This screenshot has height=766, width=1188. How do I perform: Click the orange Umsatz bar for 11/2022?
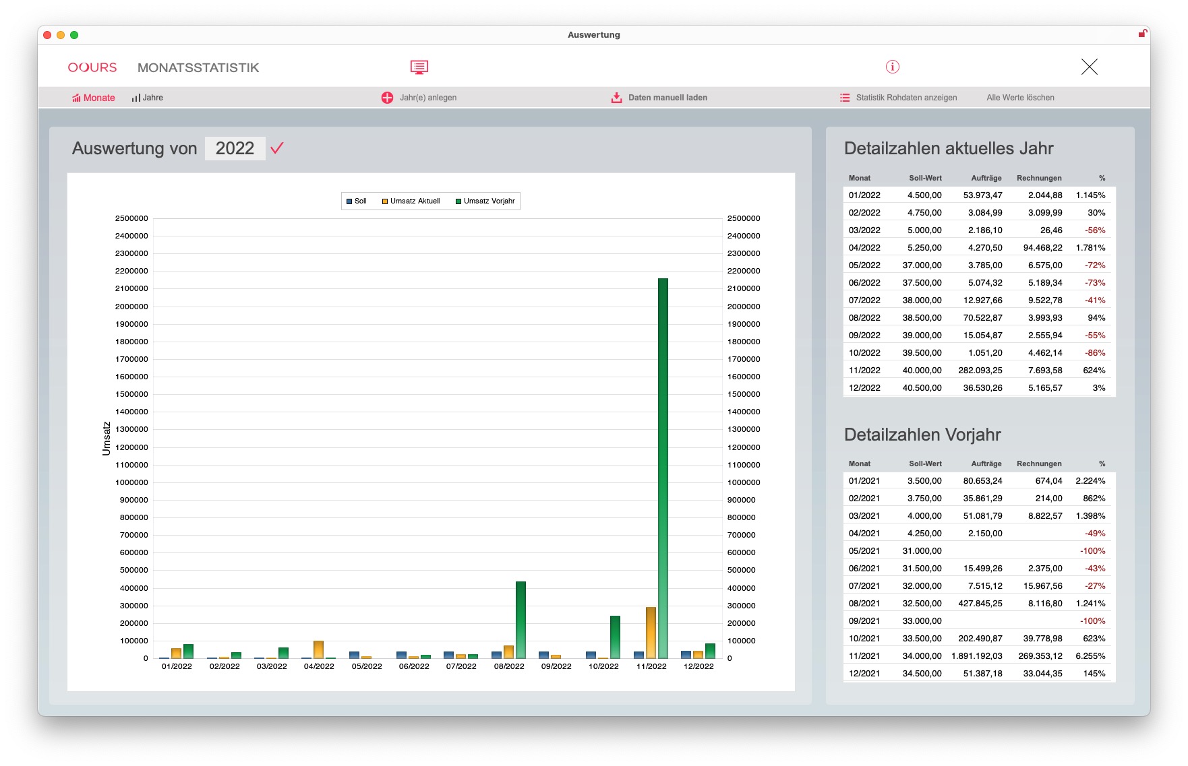(x=651, y=633)
